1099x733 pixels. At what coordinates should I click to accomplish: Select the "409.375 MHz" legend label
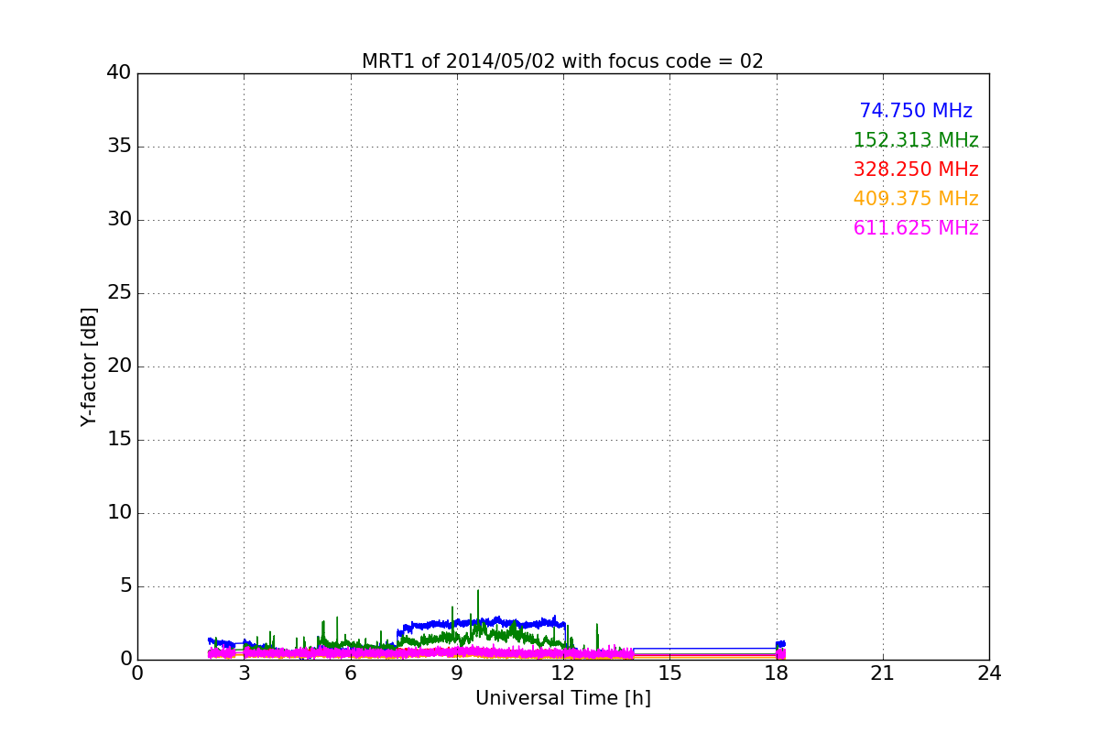point(916,199)
